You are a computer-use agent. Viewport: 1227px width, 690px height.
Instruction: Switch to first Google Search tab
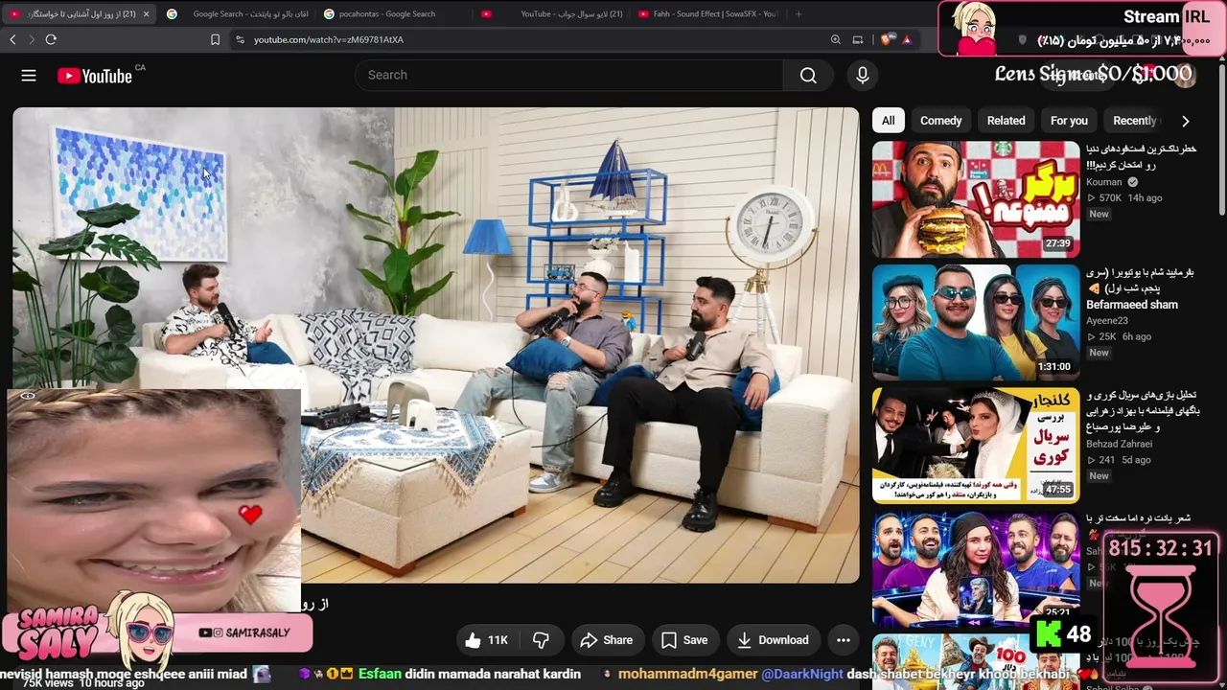236,14
